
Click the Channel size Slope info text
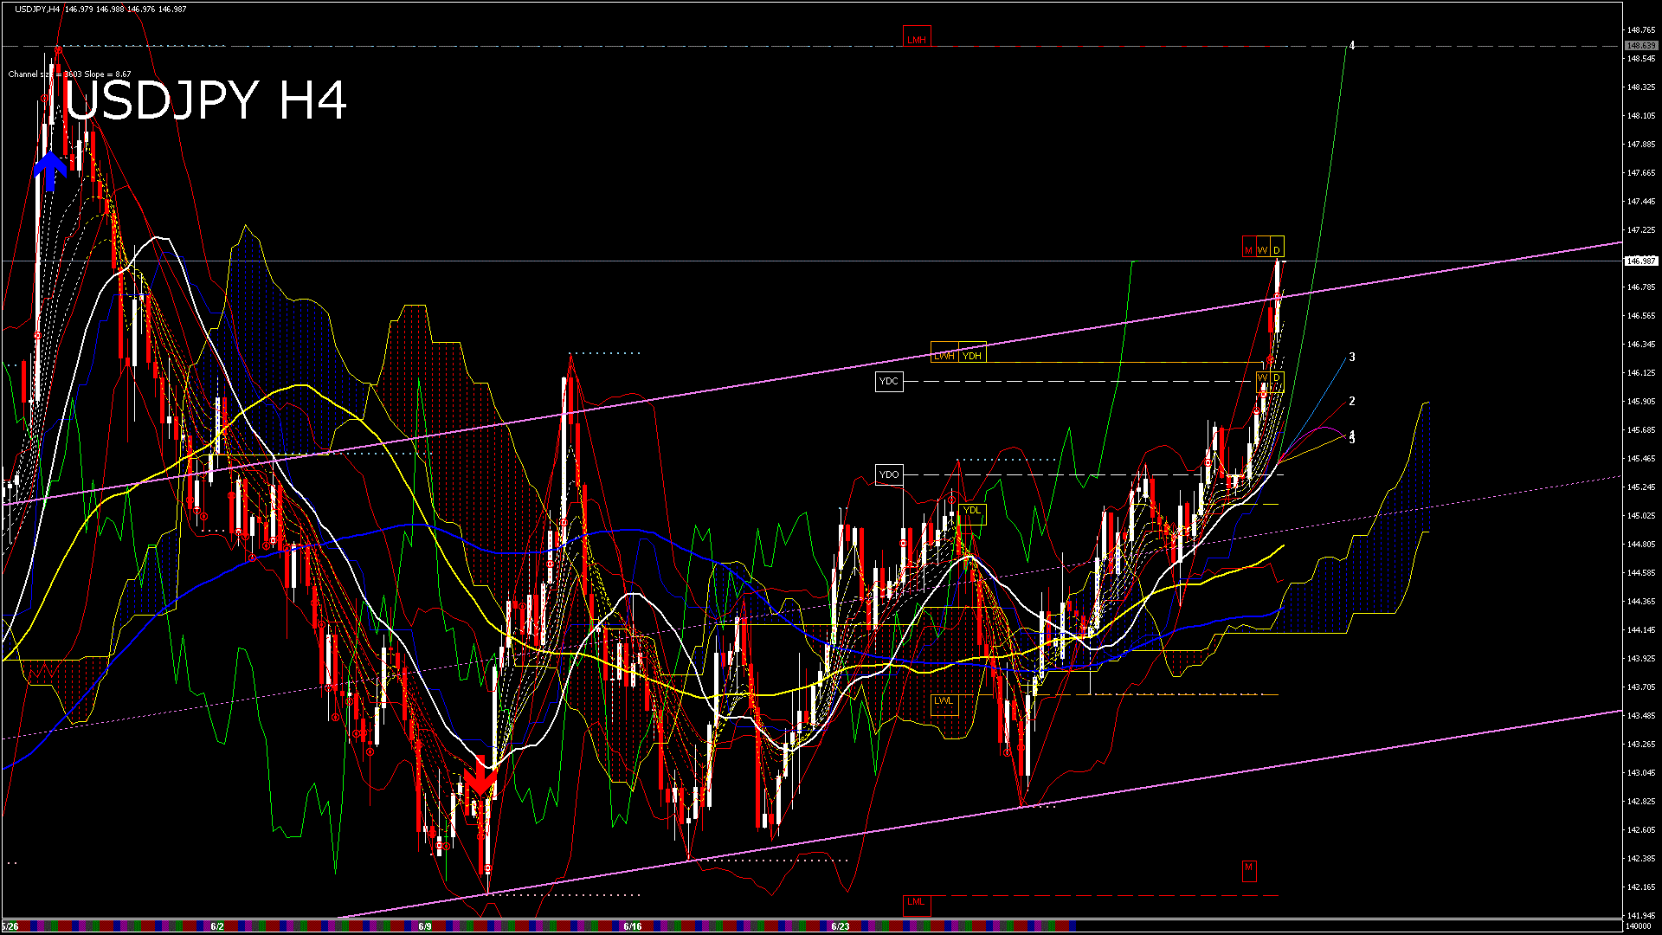(x=69, y=74)
